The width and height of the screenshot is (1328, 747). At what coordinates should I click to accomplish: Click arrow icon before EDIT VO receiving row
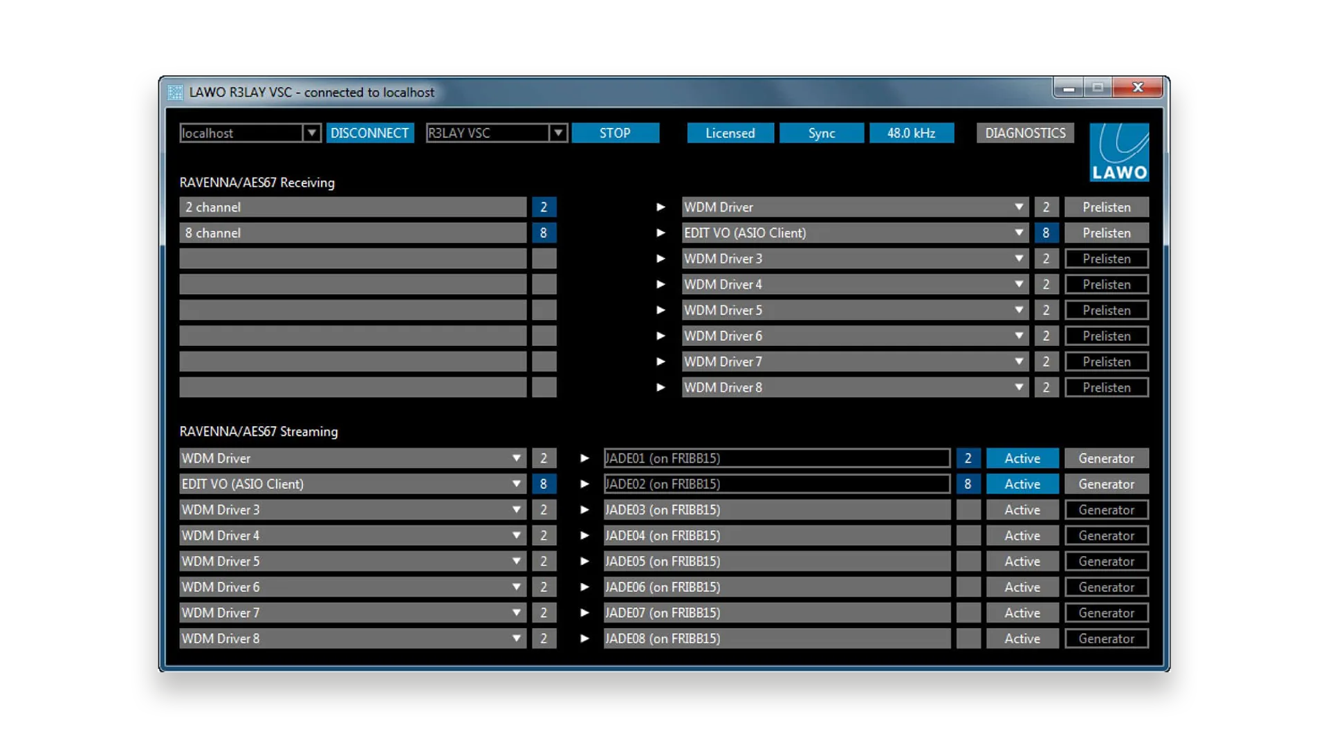pyautogui.click(x=661, y=233)
